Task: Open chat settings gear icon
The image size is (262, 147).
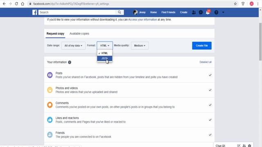Action: [249, 146]
